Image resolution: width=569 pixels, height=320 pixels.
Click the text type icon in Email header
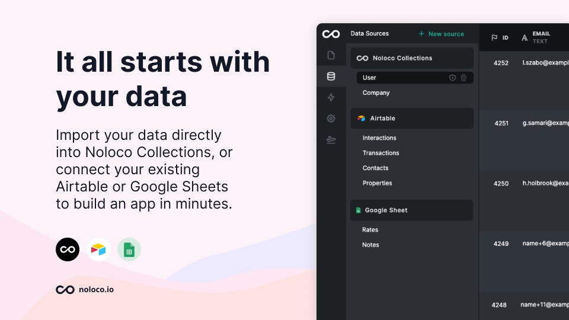(x=525, y=37)
